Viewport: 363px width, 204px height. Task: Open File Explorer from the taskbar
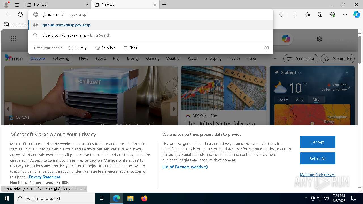point(130,198)
